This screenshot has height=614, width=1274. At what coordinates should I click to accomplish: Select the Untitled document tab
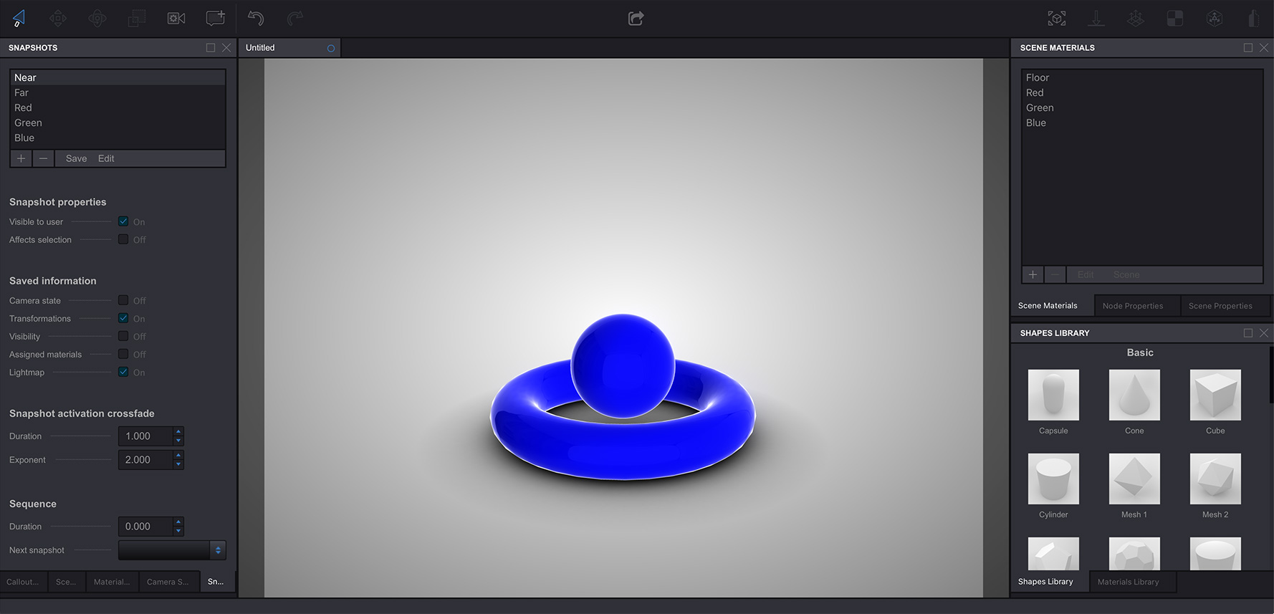point(289,48)
